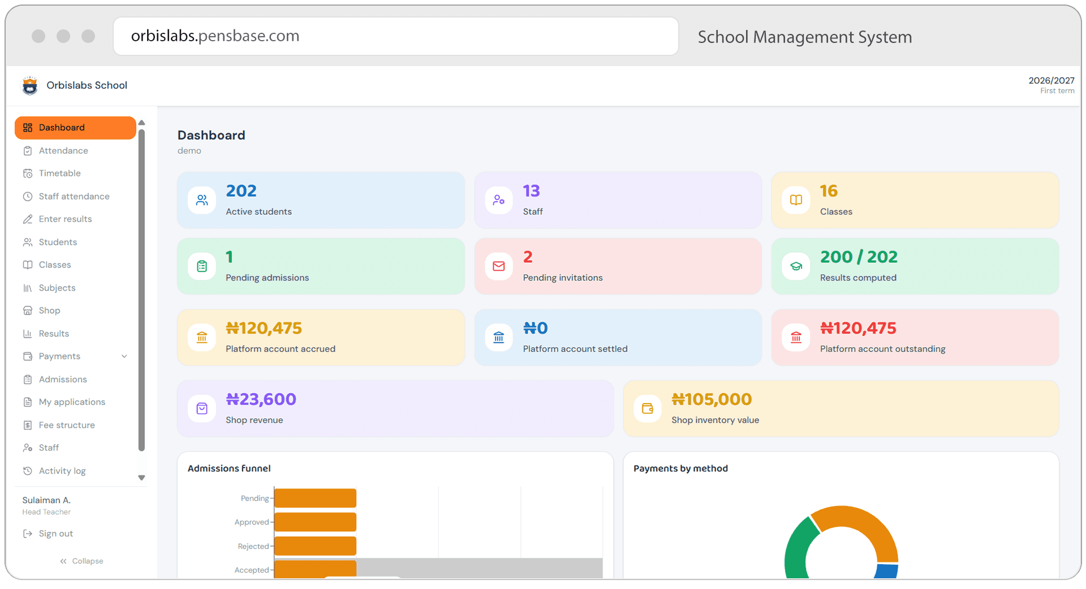
Task: Click the Classes card book icon
Action: tap(796, 200)
